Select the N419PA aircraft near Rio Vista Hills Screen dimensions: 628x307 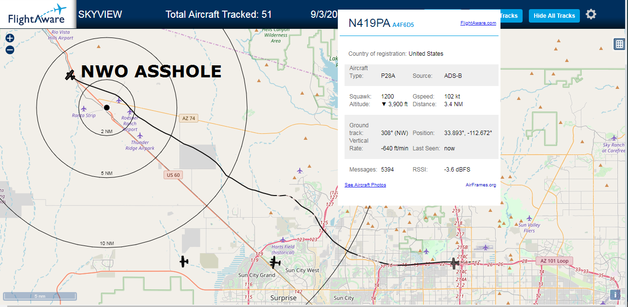coord(71,75)
